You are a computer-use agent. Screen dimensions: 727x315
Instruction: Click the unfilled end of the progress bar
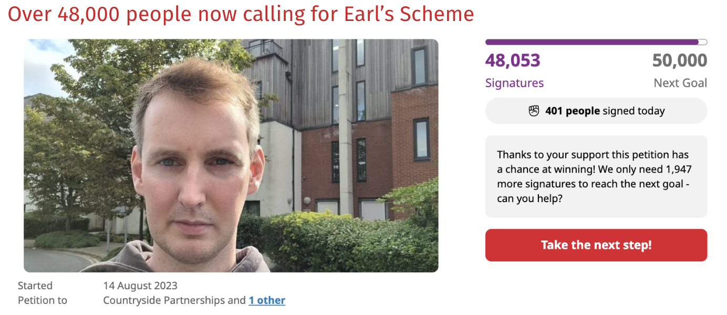pyautogui.click(x=703, y=42)
